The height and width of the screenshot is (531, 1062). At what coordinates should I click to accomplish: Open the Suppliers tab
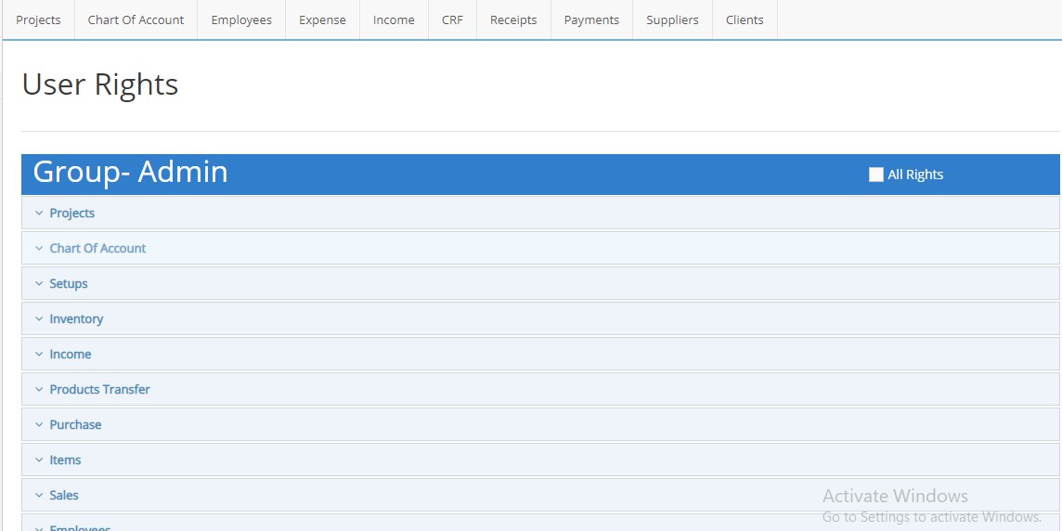coord(672,19)
